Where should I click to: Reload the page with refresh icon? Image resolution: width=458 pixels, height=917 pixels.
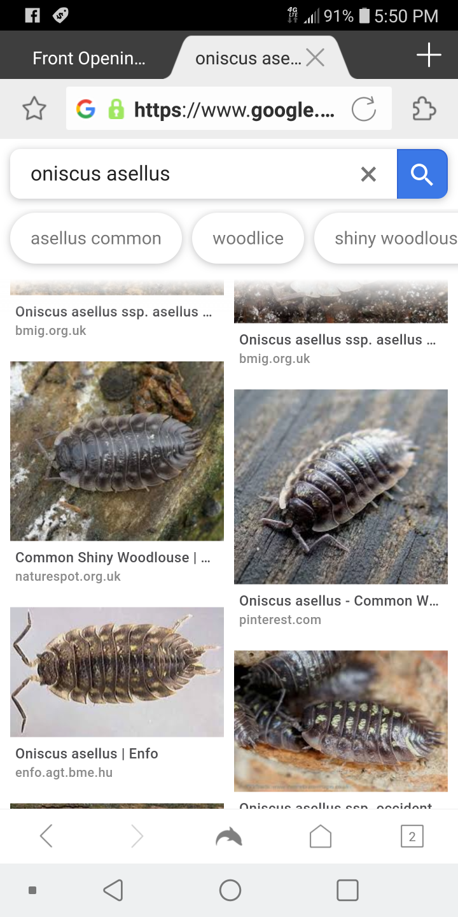point(364,109)
